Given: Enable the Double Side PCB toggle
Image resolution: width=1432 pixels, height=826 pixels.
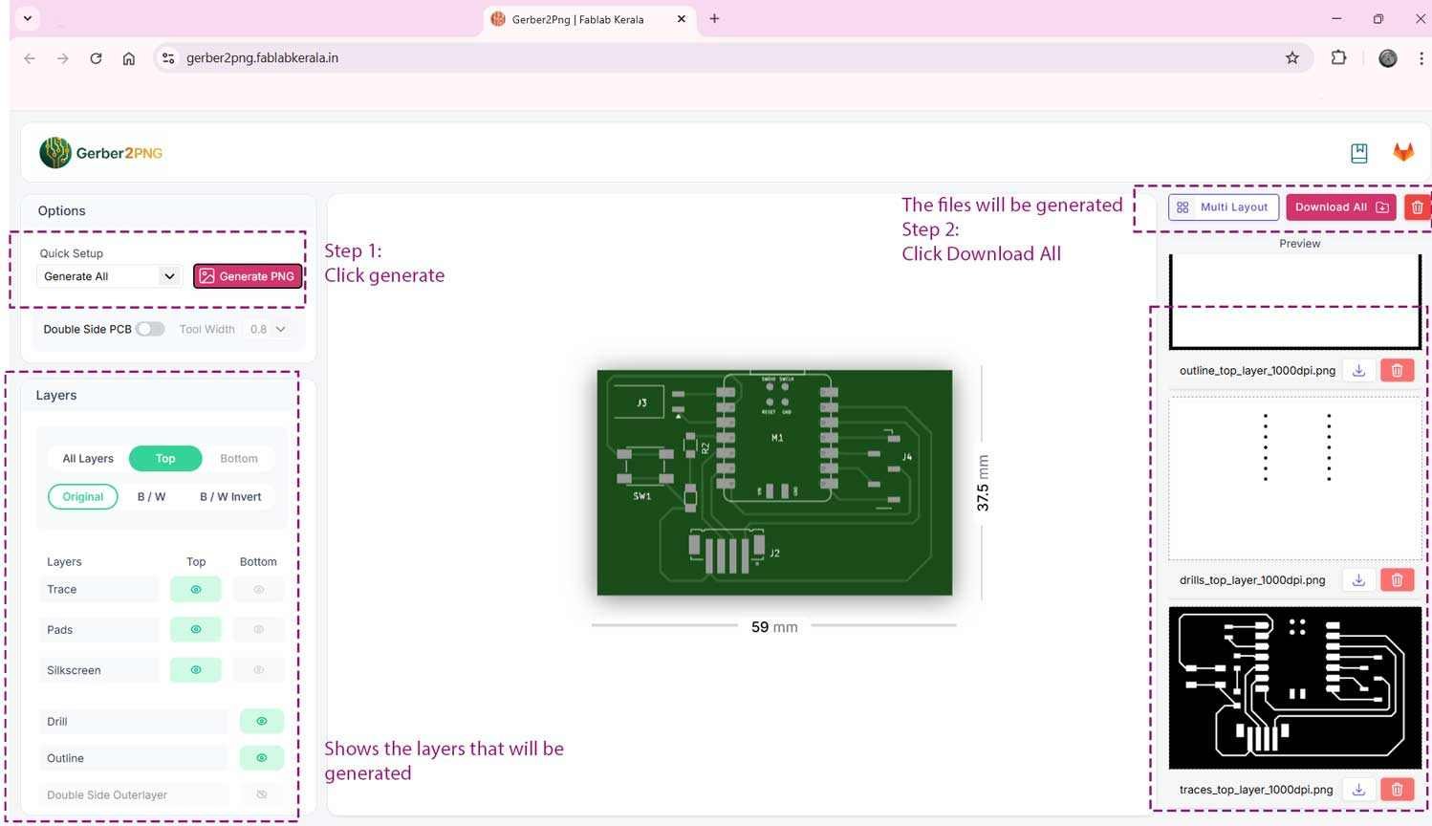Looking at the screenshot, I should pyautogui.click(x=150, y=329).
